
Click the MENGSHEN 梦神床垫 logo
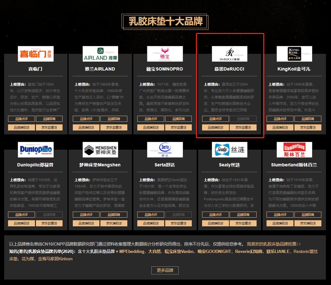(x=100, y=149)
